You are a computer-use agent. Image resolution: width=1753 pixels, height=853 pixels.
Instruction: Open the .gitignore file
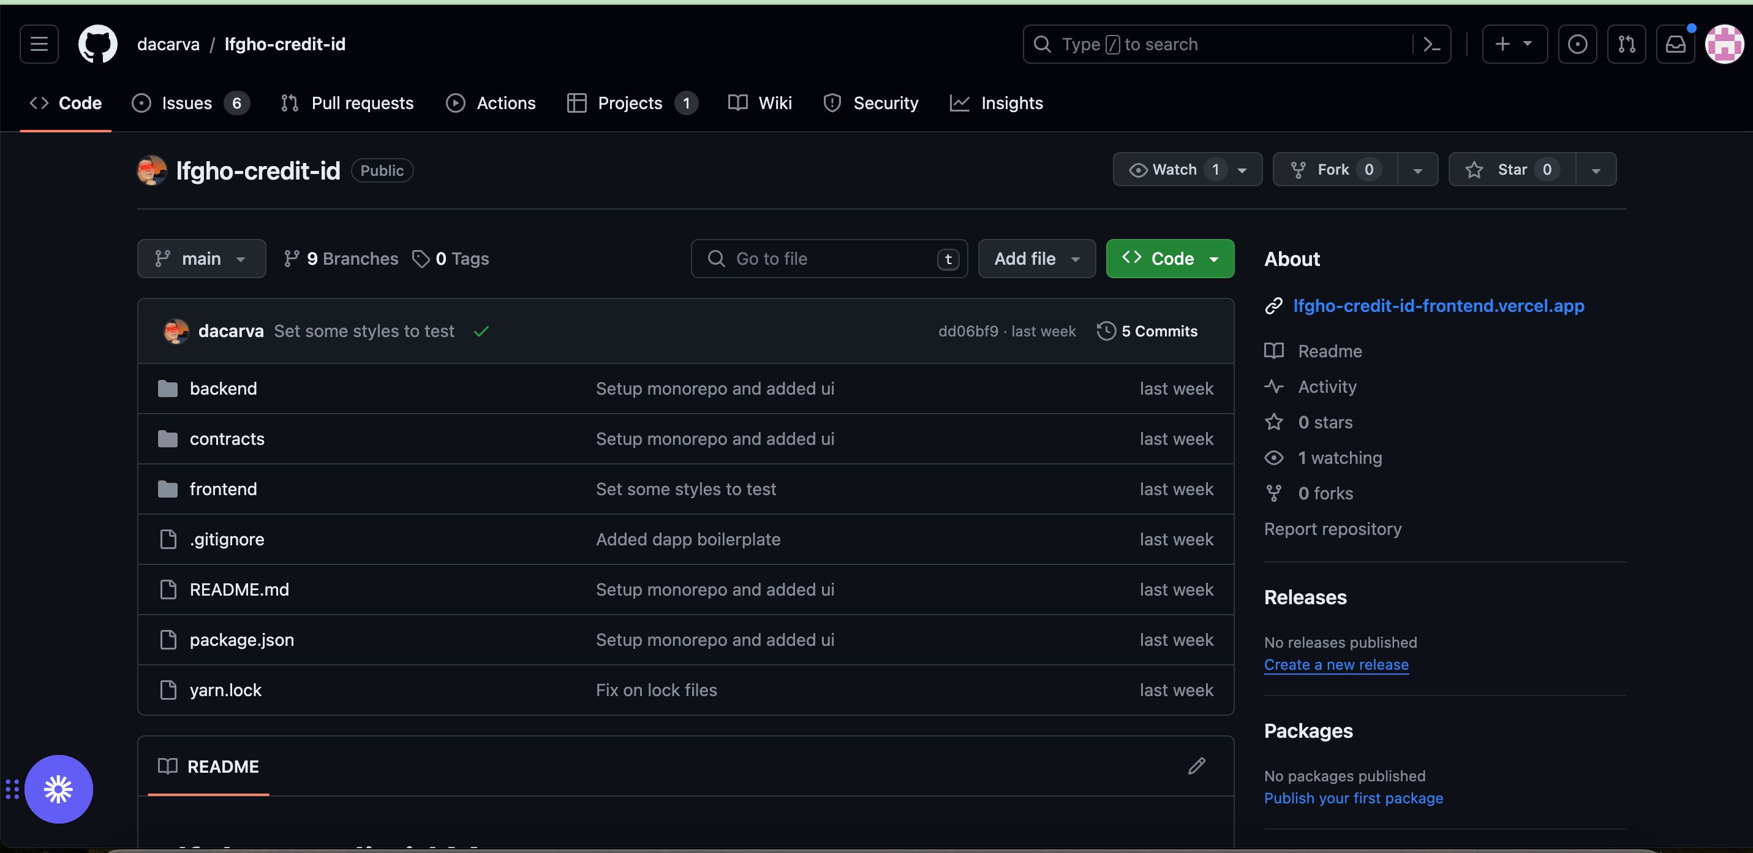coord(227,540)
